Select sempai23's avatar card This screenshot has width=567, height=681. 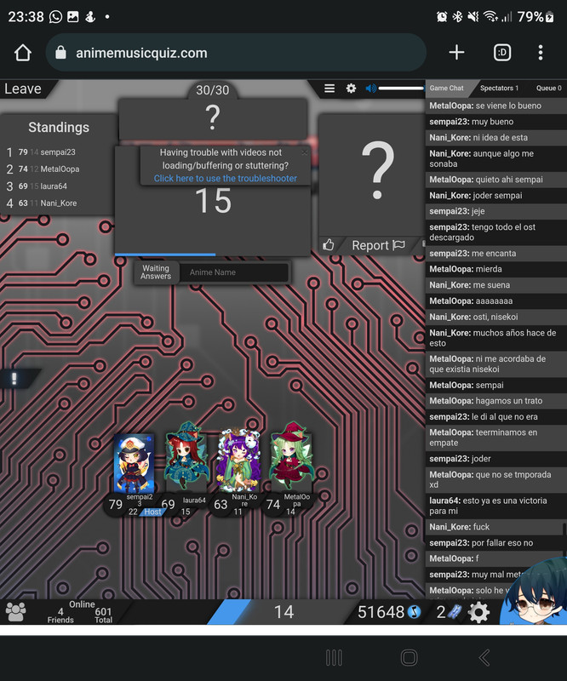point(134,463)
